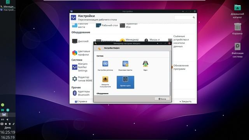Click the shield tray icon
Image resolution: width=249 pixels, height=140 pixels.
[10, 124]
